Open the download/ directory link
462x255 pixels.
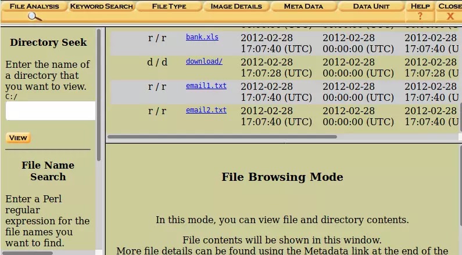coord(204,61)
